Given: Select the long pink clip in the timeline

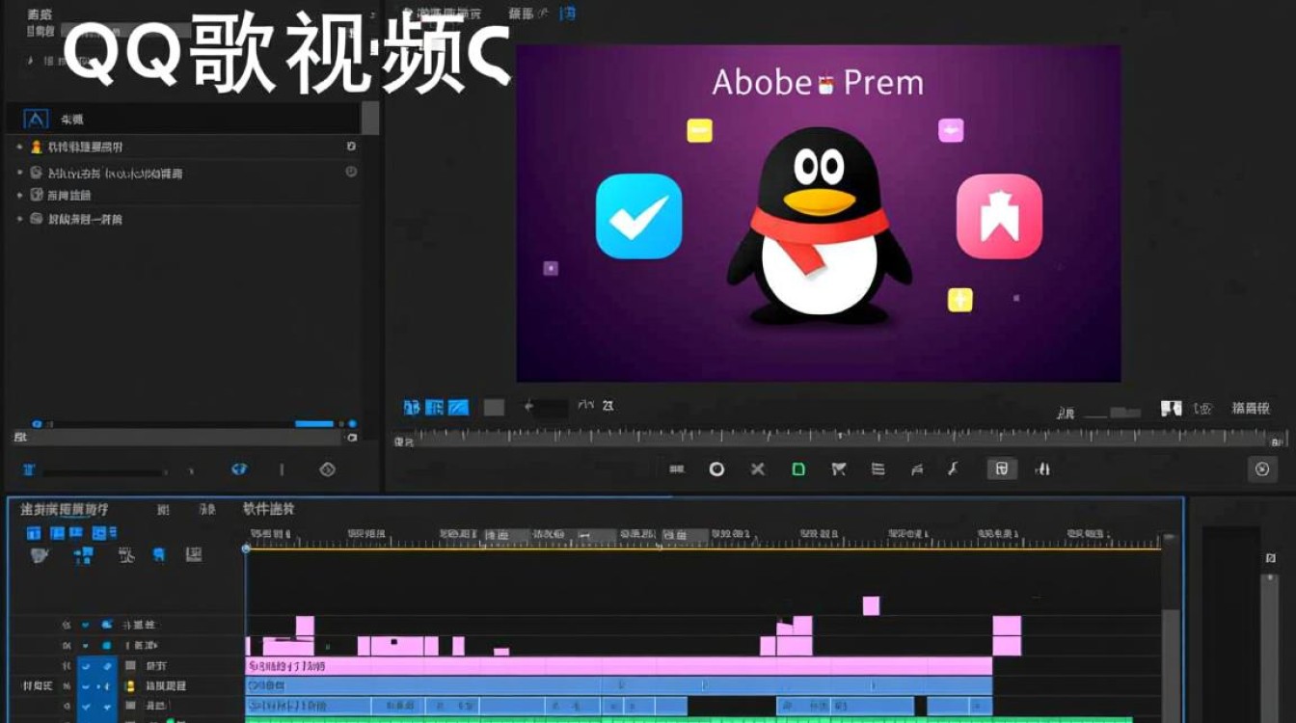Looking at the screenshot, I should 619,666.
